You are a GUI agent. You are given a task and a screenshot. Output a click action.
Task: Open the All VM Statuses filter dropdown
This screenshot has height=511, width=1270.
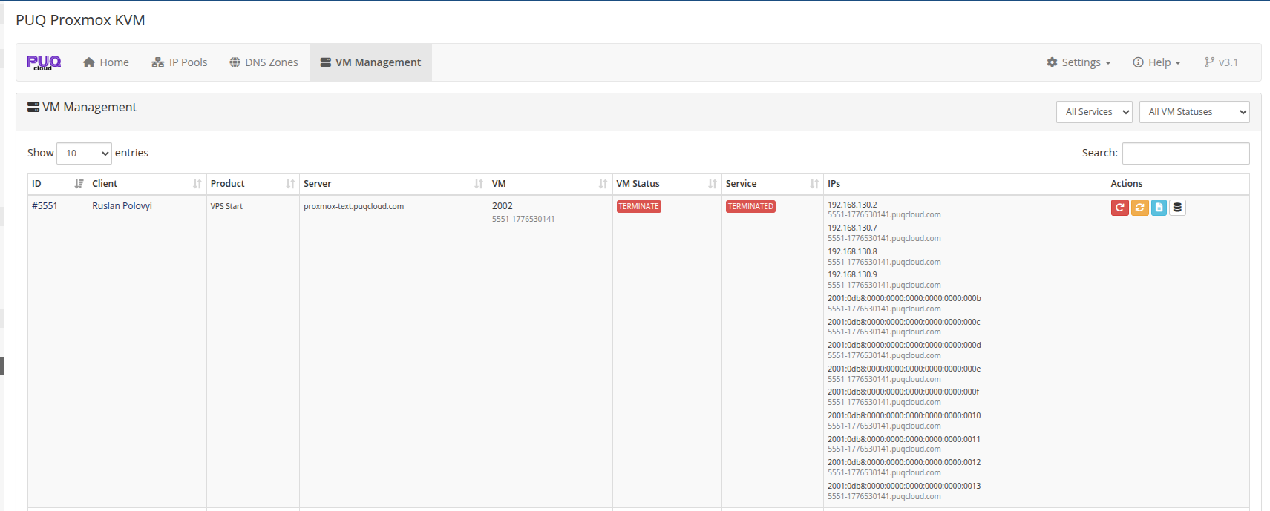click(1194, 112)
